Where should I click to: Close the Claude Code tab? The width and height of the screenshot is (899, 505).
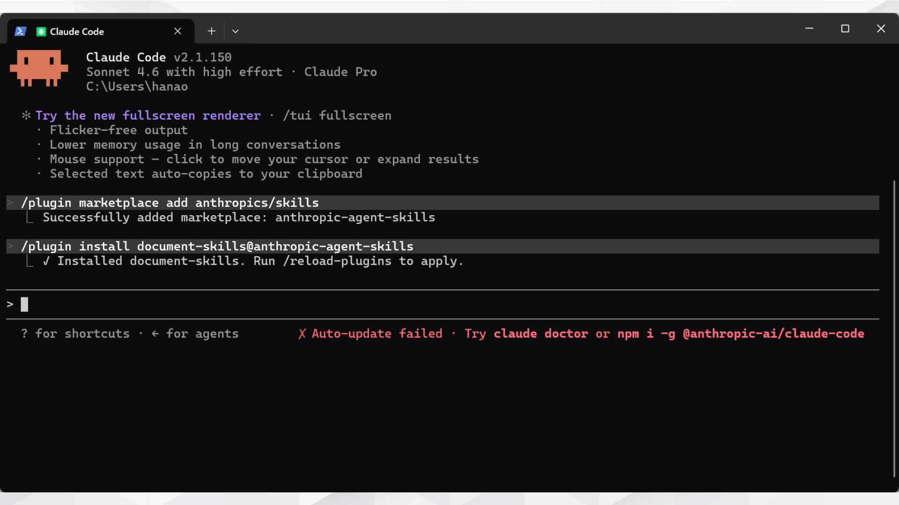pos(177,31)
